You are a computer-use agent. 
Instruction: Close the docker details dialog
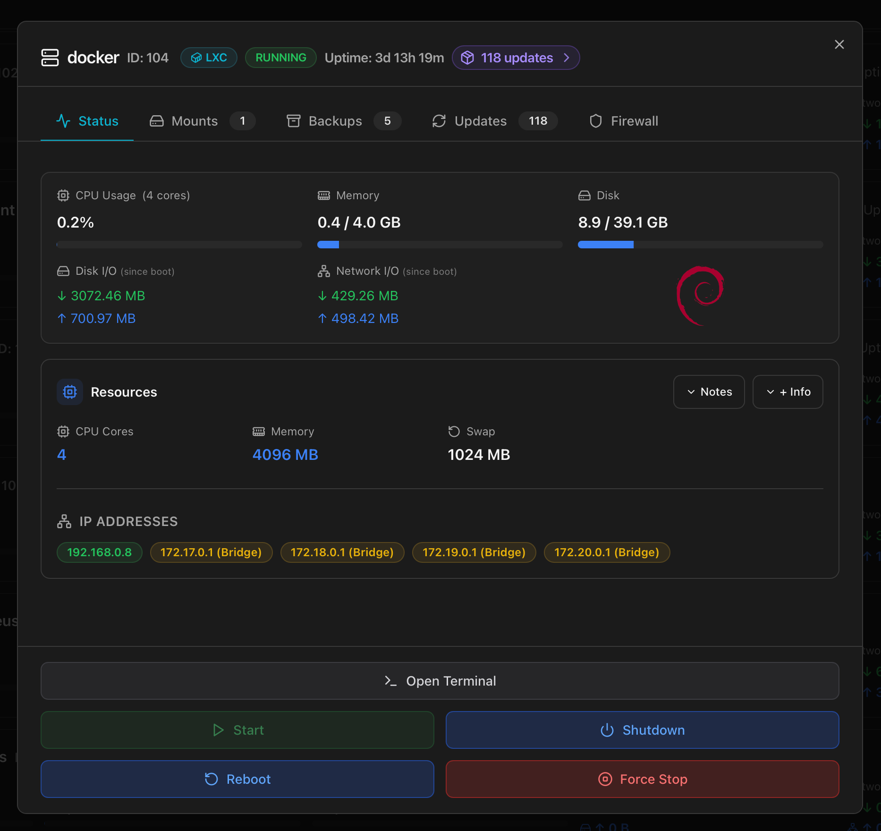[839, 44]
